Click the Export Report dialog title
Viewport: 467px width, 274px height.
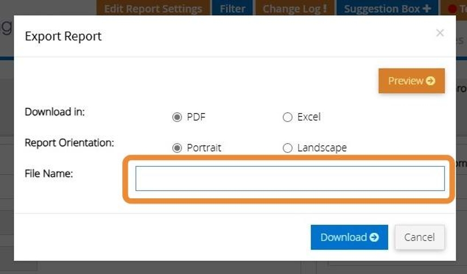[x=64, y=36]
